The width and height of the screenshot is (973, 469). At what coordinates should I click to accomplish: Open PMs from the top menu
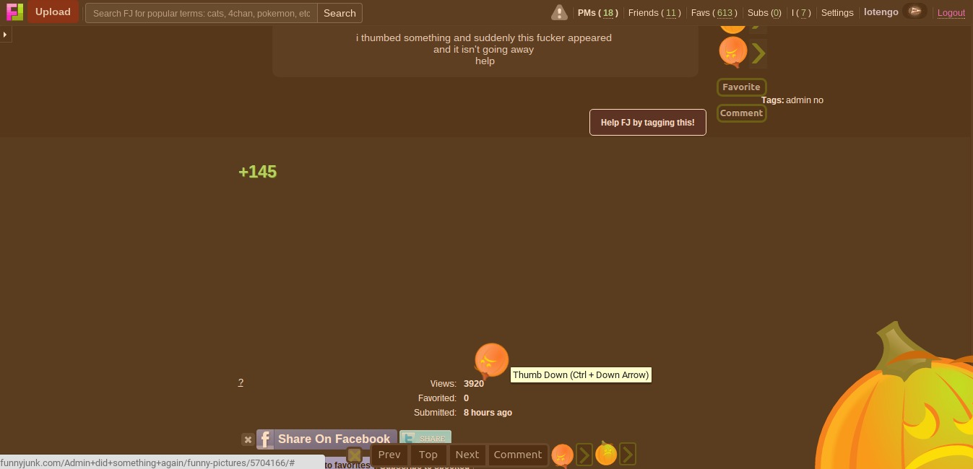tap(597, 13)
